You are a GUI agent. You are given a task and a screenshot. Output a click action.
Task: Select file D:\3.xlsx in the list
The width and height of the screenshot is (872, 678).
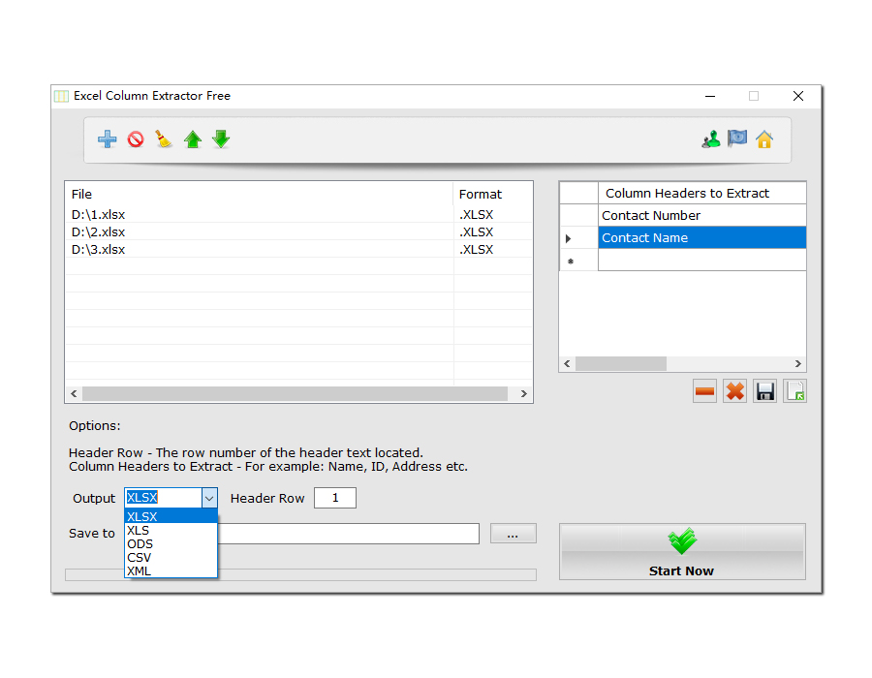pos(259,250)
